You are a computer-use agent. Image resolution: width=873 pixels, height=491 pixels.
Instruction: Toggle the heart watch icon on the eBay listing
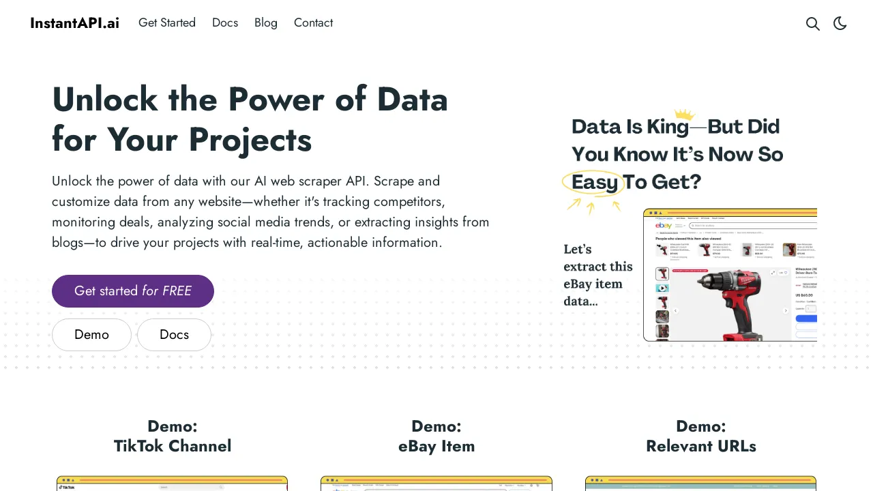coord(786,272)
